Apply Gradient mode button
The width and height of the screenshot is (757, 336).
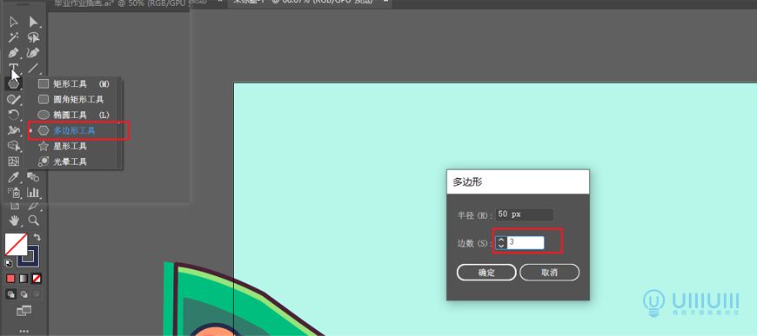(23, 279)
